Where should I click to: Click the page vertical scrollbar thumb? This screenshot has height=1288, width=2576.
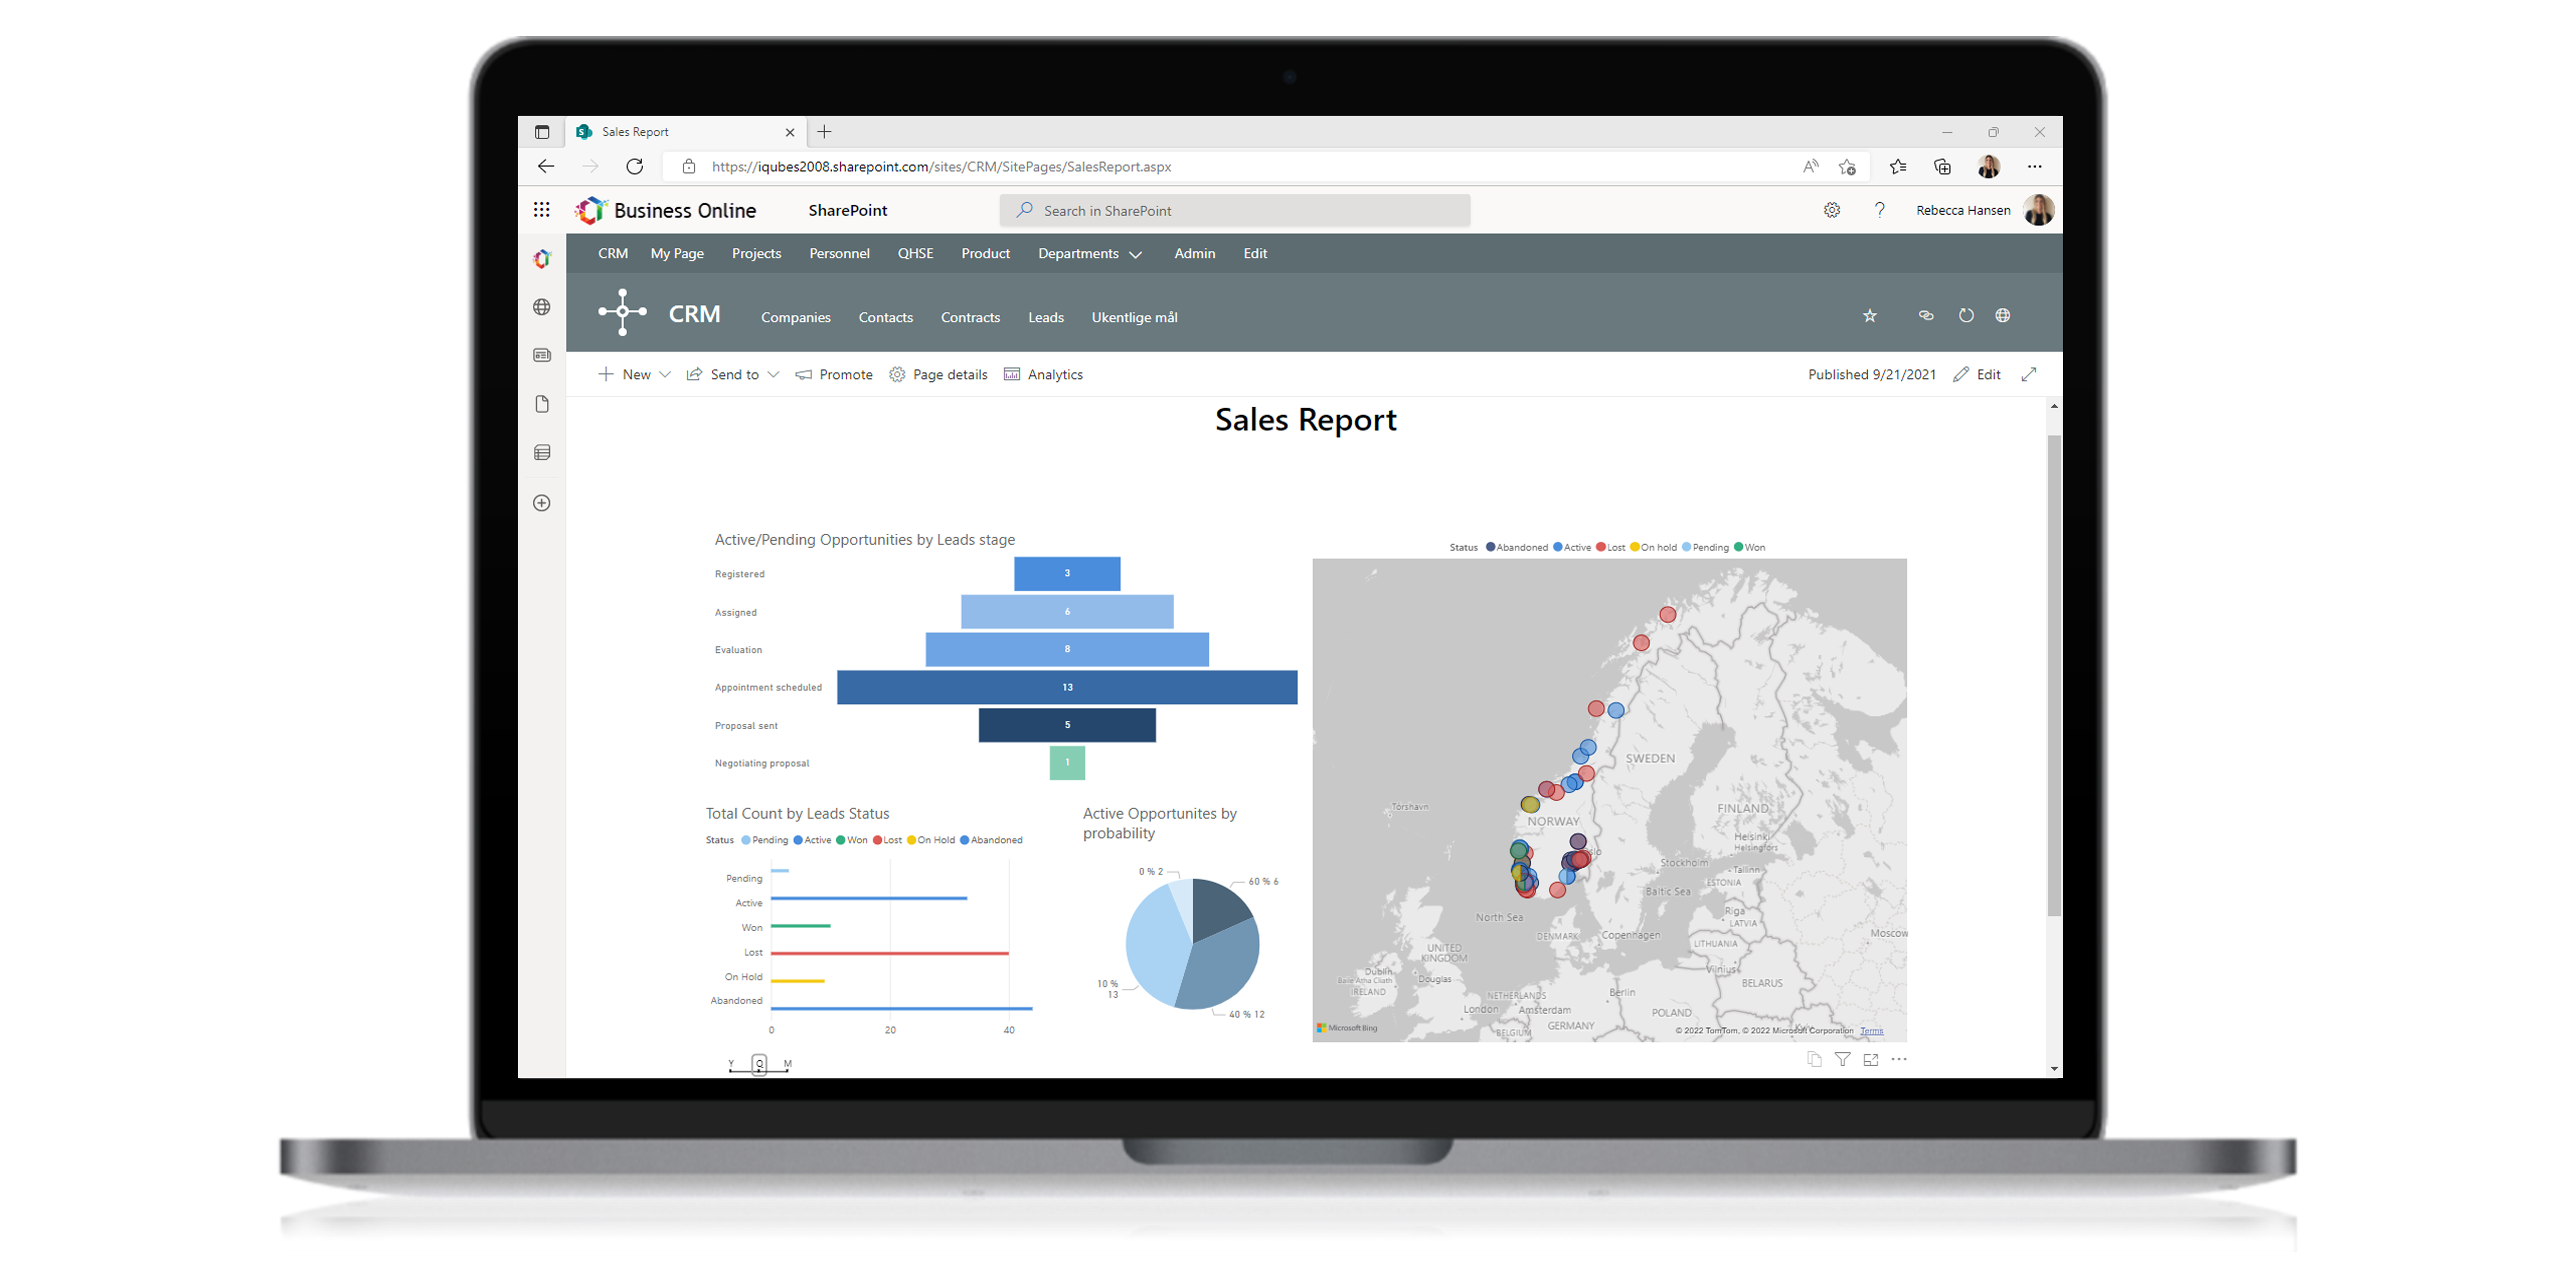pyautogui.click(x=2054, y=675)
